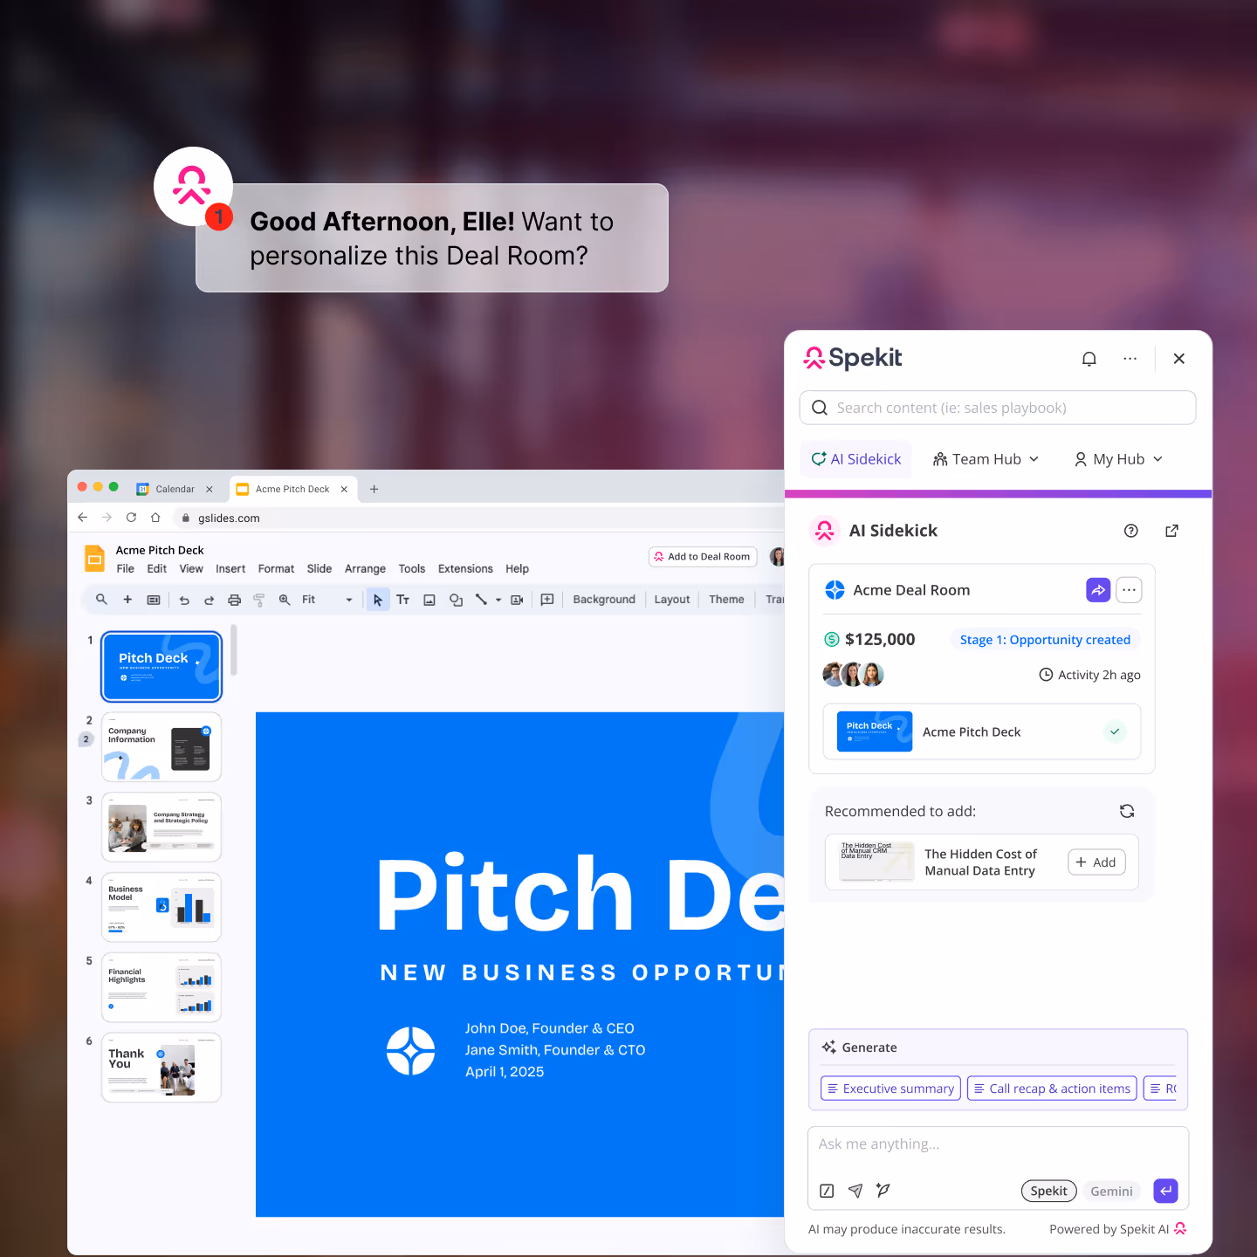Select the shape tool
The image size is (1257, 1257).
(x=456, y=600)
